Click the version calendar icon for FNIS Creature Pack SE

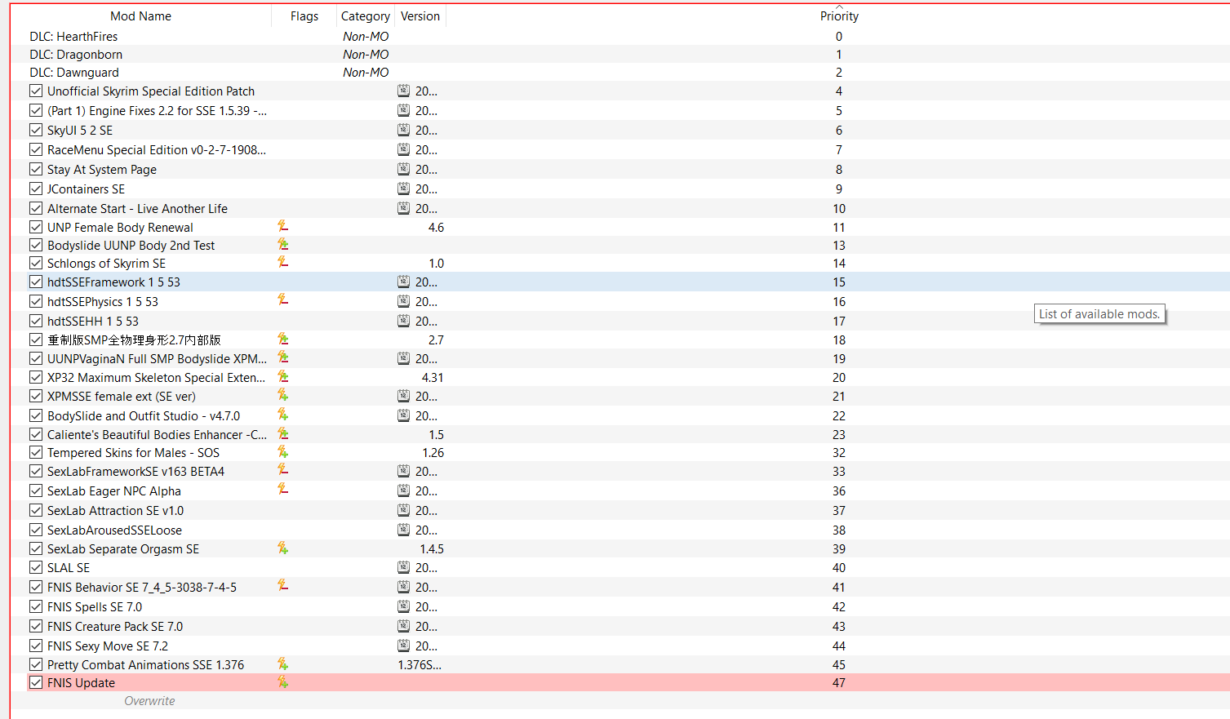[403, 626]
